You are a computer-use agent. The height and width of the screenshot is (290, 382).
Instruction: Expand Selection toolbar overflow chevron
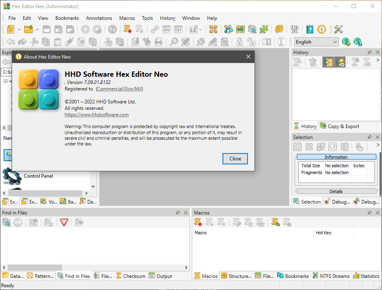[378, 145]
